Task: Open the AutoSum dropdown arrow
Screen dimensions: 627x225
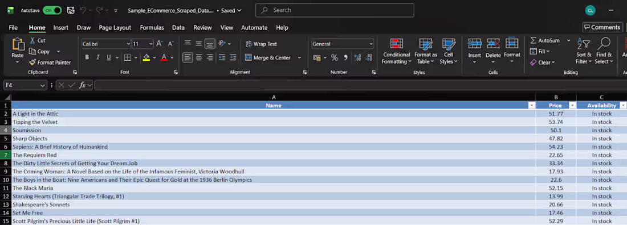Action: [x=568, y=41]
